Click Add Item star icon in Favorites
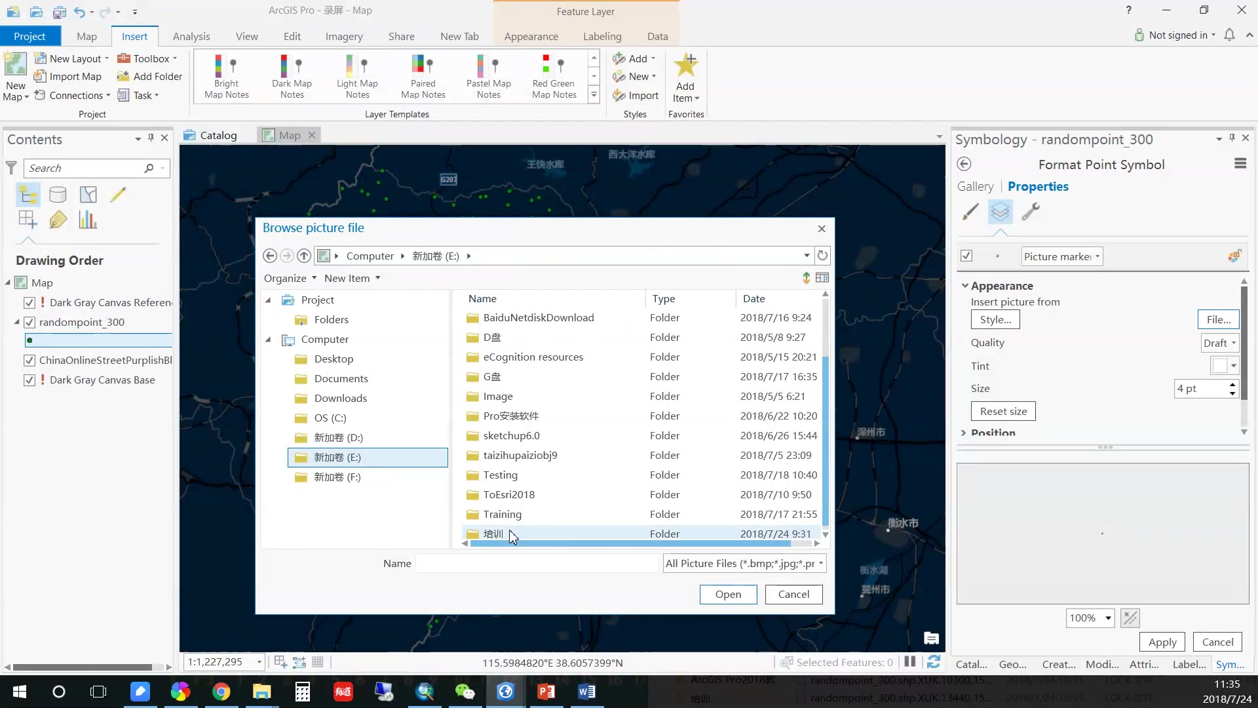Screen dimensions: 1258x708 tap(685, 66)
